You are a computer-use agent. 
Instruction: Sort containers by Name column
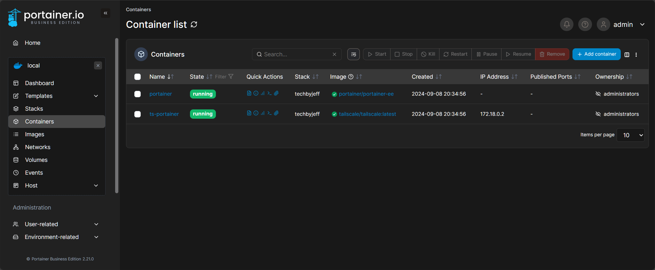point(161,77)
